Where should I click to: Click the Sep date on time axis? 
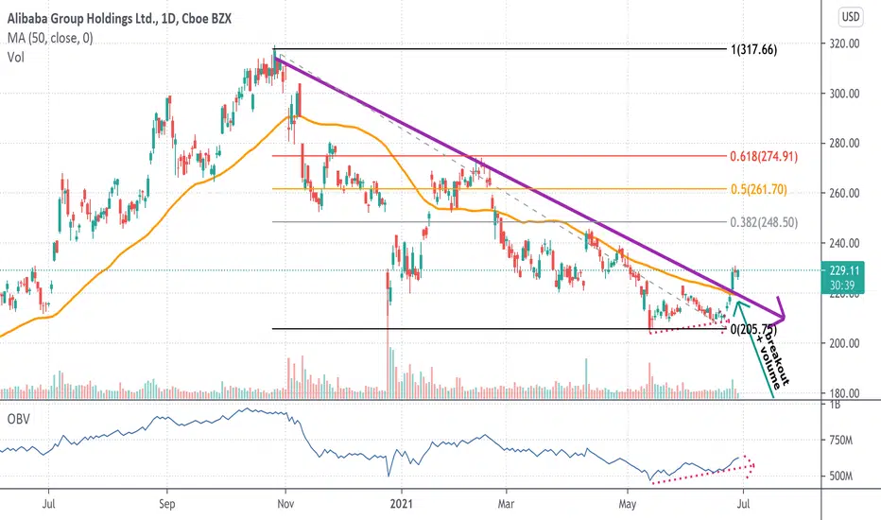pyautogui.click(x=167, y=504)
